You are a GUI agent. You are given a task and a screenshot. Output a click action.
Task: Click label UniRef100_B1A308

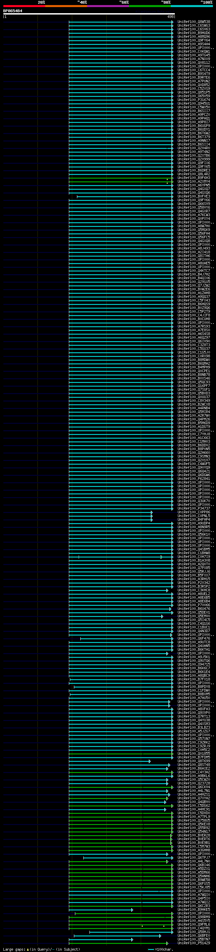point(193,561)
